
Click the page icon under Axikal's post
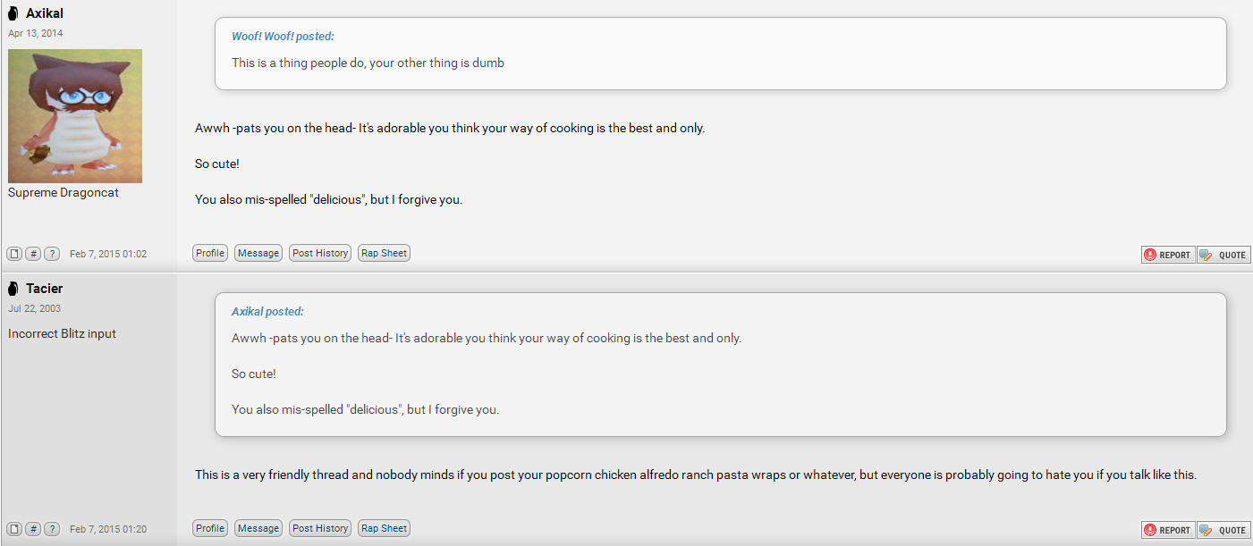coord(14,254)
